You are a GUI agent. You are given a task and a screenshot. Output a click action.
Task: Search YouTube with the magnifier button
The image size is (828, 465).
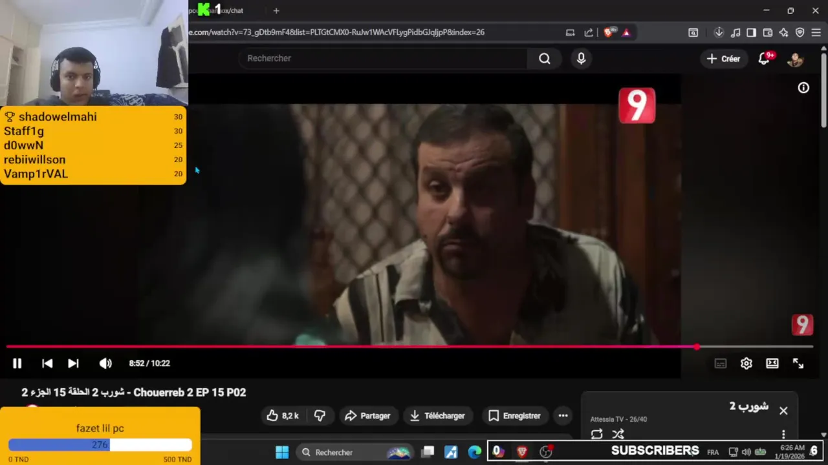point(545,59)
